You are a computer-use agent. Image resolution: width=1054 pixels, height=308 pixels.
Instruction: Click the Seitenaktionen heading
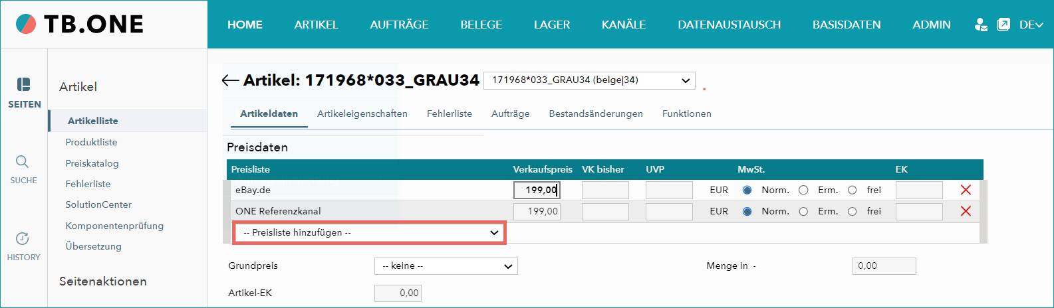[x=103, y=281]
